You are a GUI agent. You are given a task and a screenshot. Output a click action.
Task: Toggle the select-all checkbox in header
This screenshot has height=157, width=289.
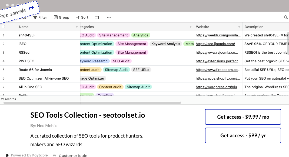[3, 27]
